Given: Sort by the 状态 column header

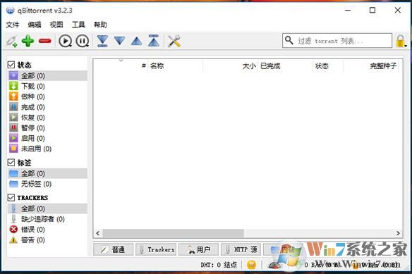Looking at the screenshot, I should (328, 66).
